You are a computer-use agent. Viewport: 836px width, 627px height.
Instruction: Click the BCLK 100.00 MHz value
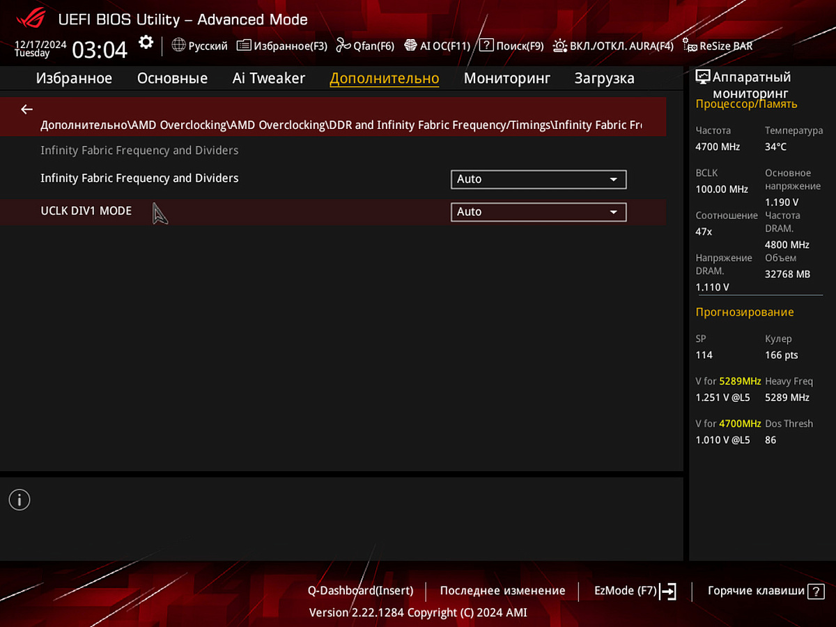[x=722, y=189]
